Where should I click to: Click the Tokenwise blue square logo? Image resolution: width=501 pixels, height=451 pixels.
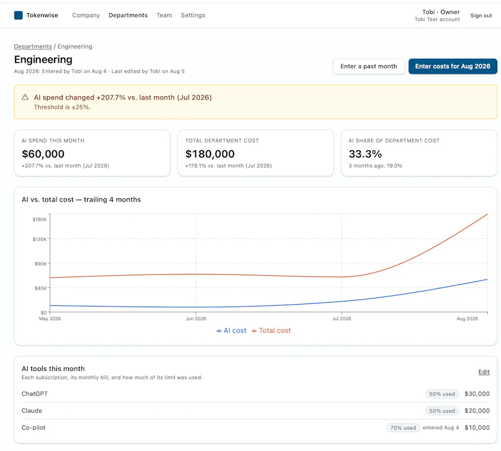click(x=18, y=15)
